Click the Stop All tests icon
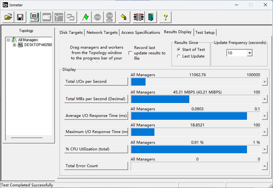 click(109, 17)
